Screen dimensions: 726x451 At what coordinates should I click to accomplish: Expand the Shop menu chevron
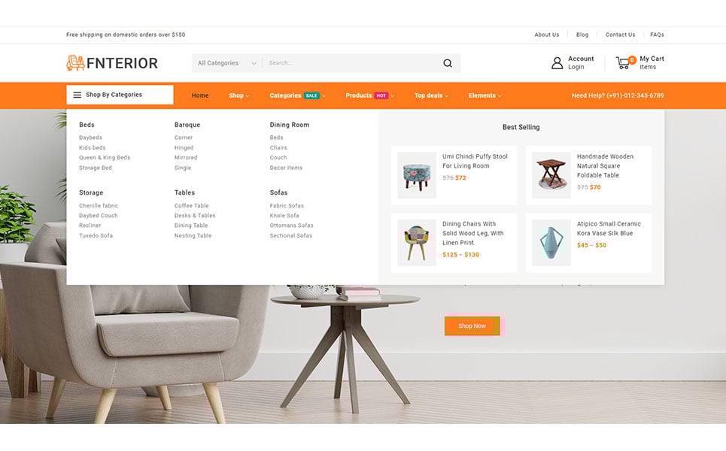248,96
